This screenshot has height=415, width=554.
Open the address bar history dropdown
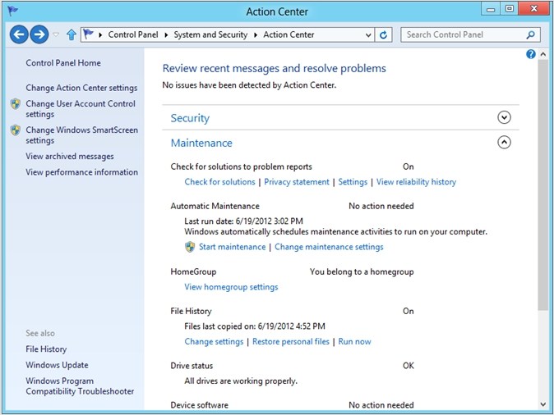tap(368, 35)
